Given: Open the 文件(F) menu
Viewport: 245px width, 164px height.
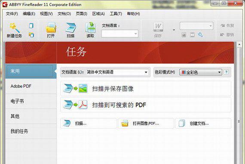Looking at the screenshot, I should (x=12, y=14).
